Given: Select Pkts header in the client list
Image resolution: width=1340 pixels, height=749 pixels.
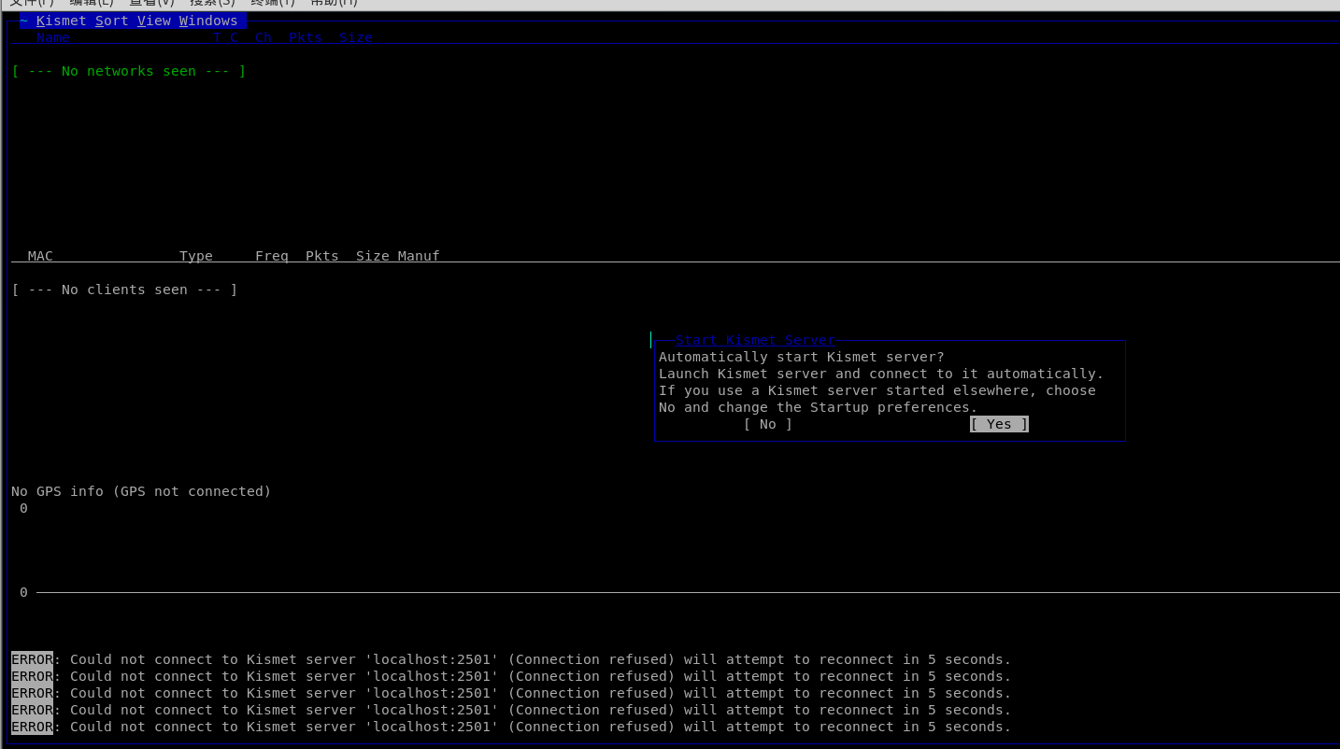Looking at the screenshot, I should (322, 256).
